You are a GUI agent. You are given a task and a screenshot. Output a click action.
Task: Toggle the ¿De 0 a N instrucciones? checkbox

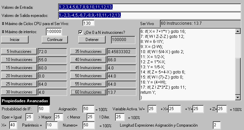tap(80, 32)
